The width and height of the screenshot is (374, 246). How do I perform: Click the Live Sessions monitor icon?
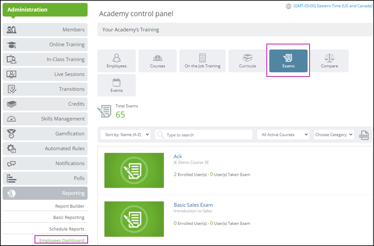[12, 74]
